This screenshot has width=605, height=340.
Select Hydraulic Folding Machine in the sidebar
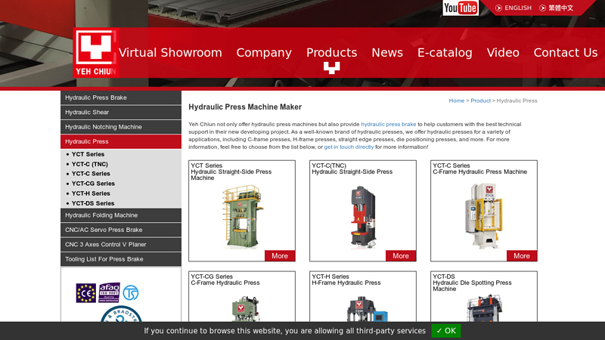point(121,215)
